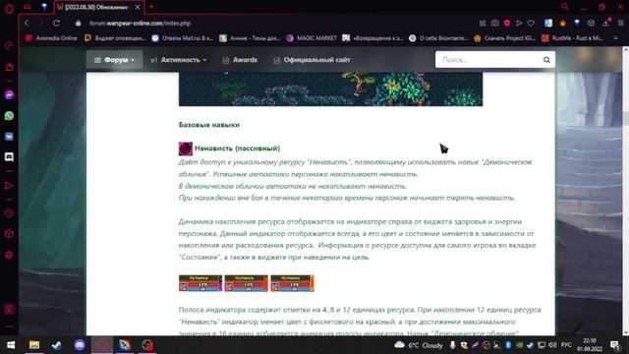Open the Awards menu item
Screen dimensions: 629x354
click(x=240, y=60)
